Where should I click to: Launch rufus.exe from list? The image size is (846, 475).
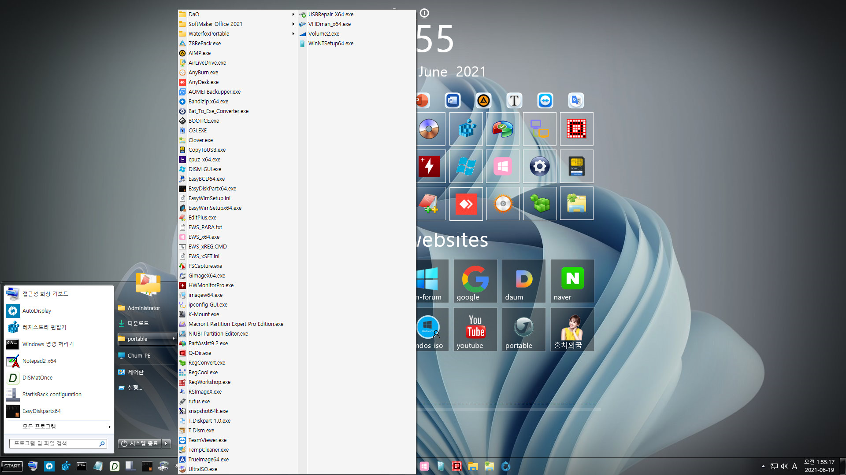pos(237,402)
